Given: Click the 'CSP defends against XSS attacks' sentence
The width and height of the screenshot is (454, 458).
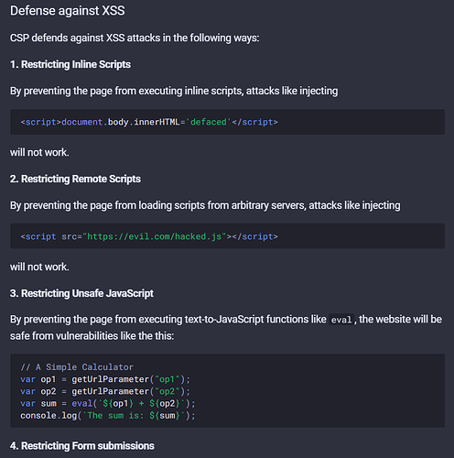Looking at the screenshot, I should [x=135, y=38].
